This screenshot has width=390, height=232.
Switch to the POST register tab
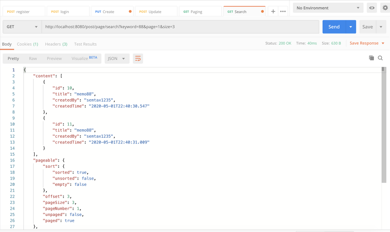24,12
